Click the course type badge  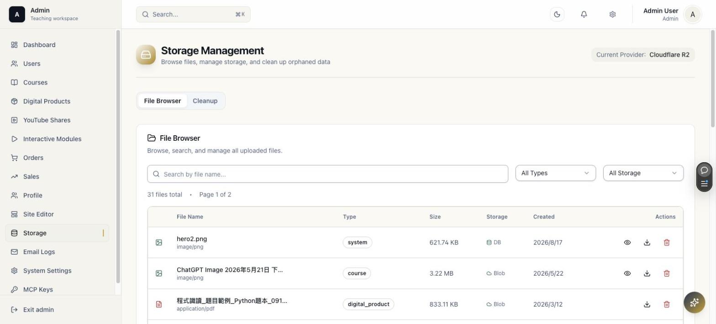357,273
